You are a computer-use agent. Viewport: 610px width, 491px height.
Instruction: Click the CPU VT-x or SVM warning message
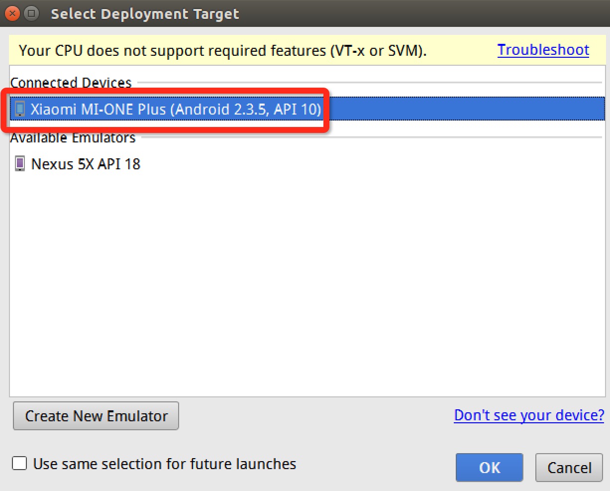pyautogui.click(x=222, y=51)
